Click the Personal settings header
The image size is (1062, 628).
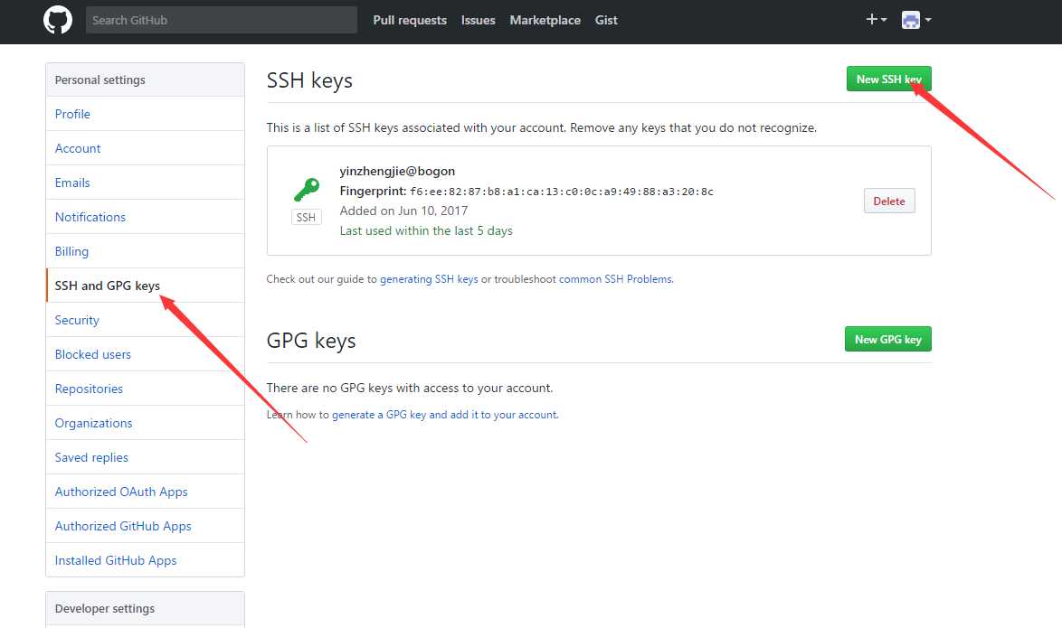[x=145, y=80]
